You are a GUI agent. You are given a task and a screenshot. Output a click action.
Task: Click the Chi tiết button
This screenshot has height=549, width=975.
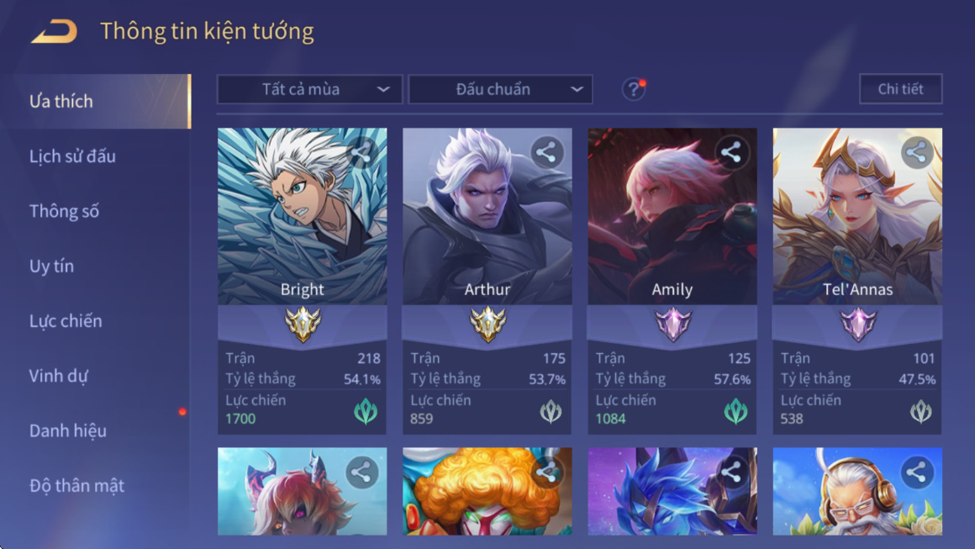click(x=900, y=89)
